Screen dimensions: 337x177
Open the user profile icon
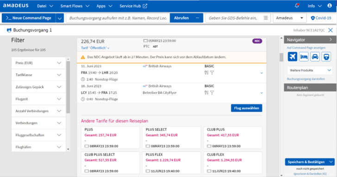(x=330, y=6)
